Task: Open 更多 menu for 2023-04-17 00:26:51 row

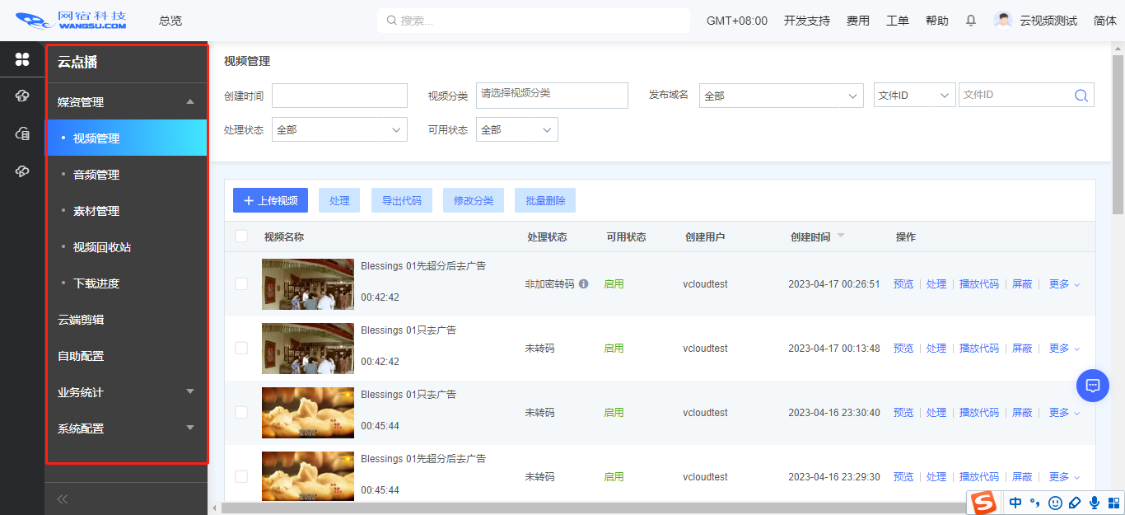Action: point(1064,284)
